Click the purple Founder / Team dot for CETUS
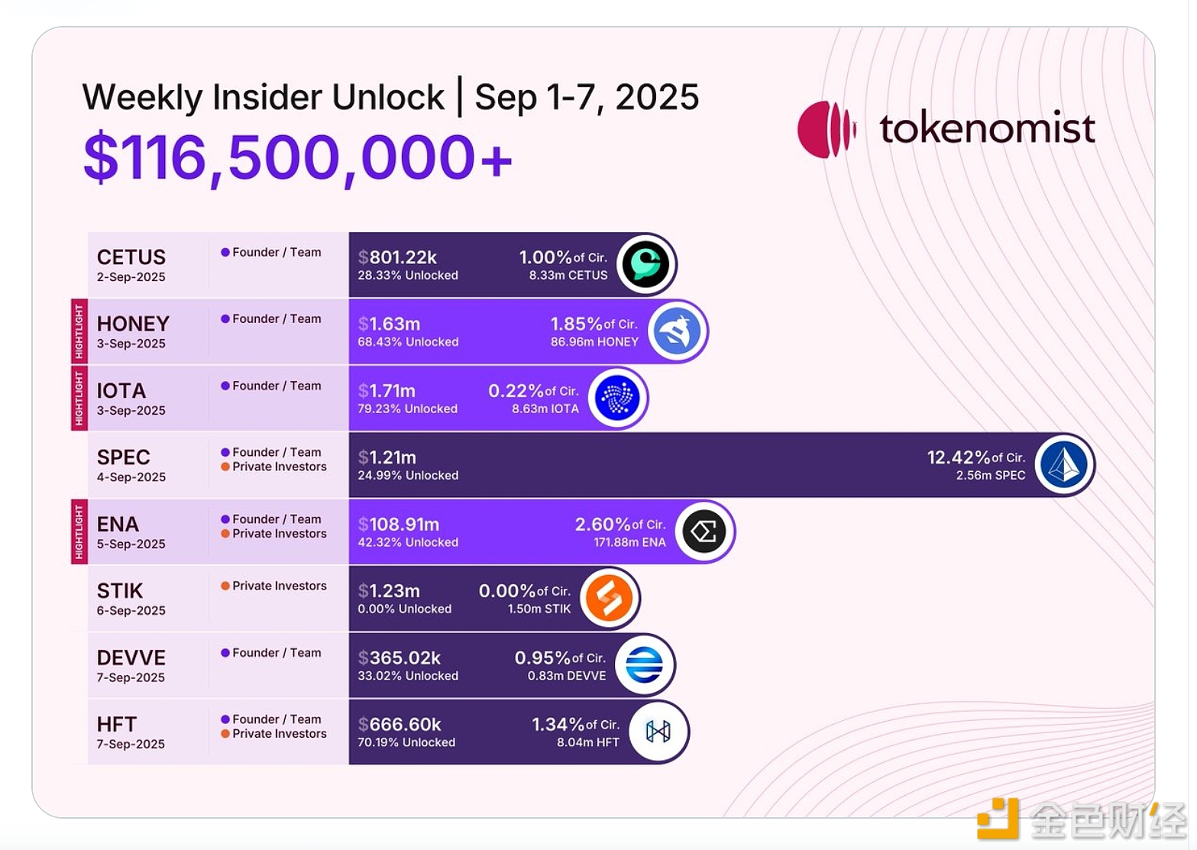The width and height of the screenshot is (1197, 850). pos(225,252)
